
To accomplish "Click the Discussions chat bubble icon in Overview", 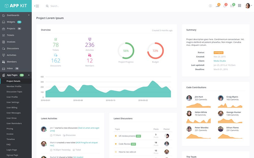I will [56, 55].
